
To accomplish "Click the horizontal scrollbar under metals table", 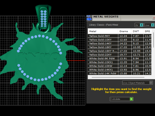I will [x=118, y=77].
